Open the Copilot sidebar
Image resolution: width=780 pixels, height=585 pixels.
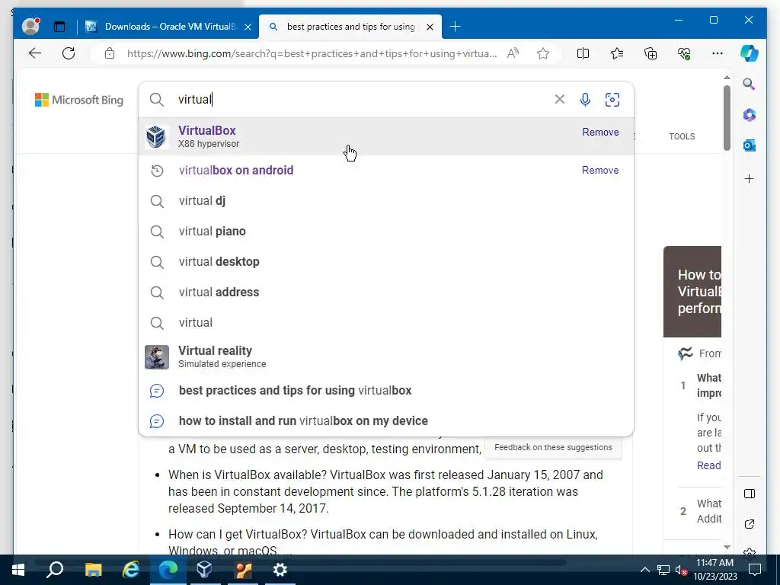[750, 53]
